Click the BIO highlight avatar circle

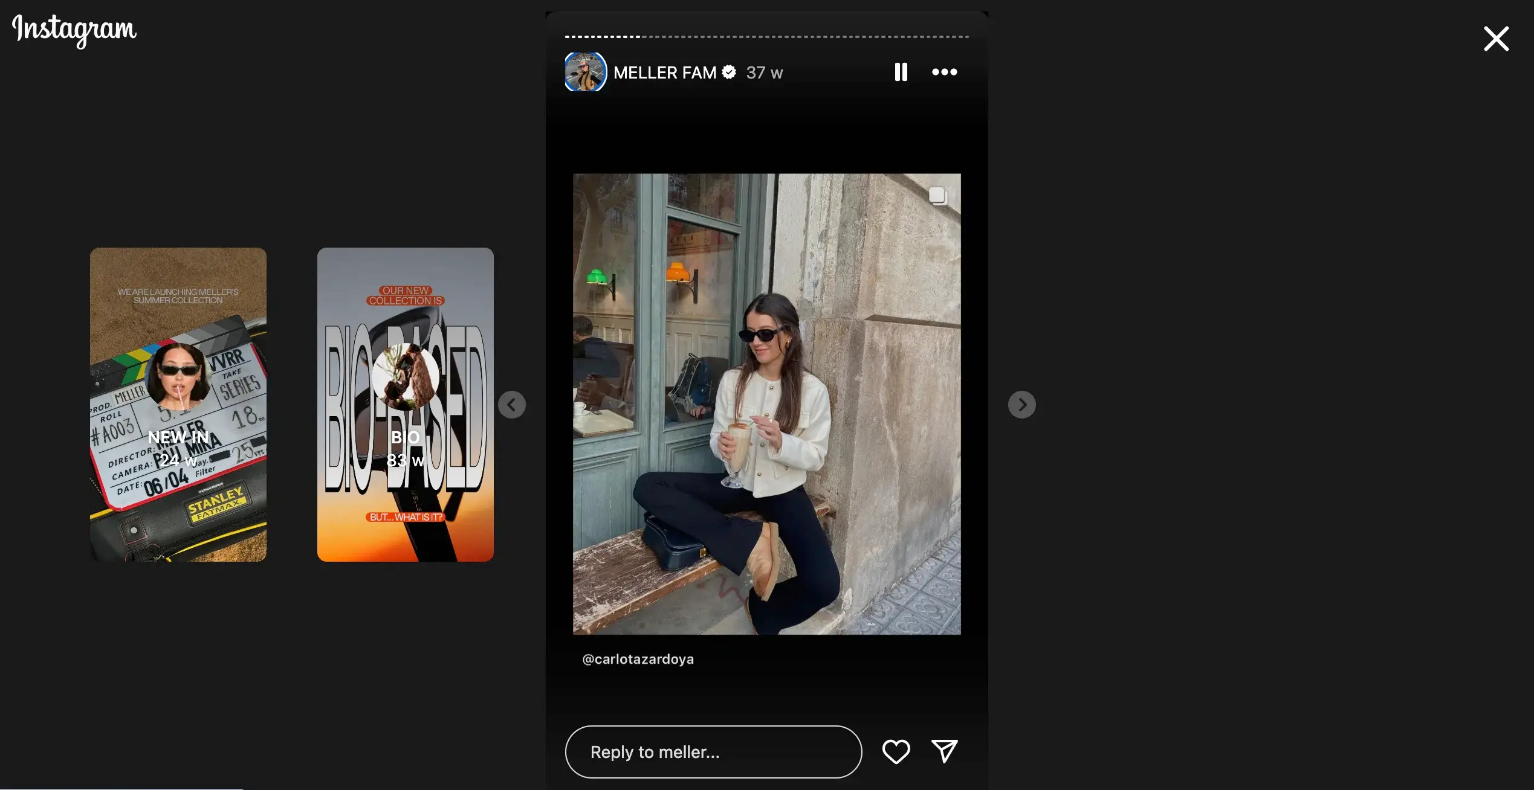click(x=405, y=376)
